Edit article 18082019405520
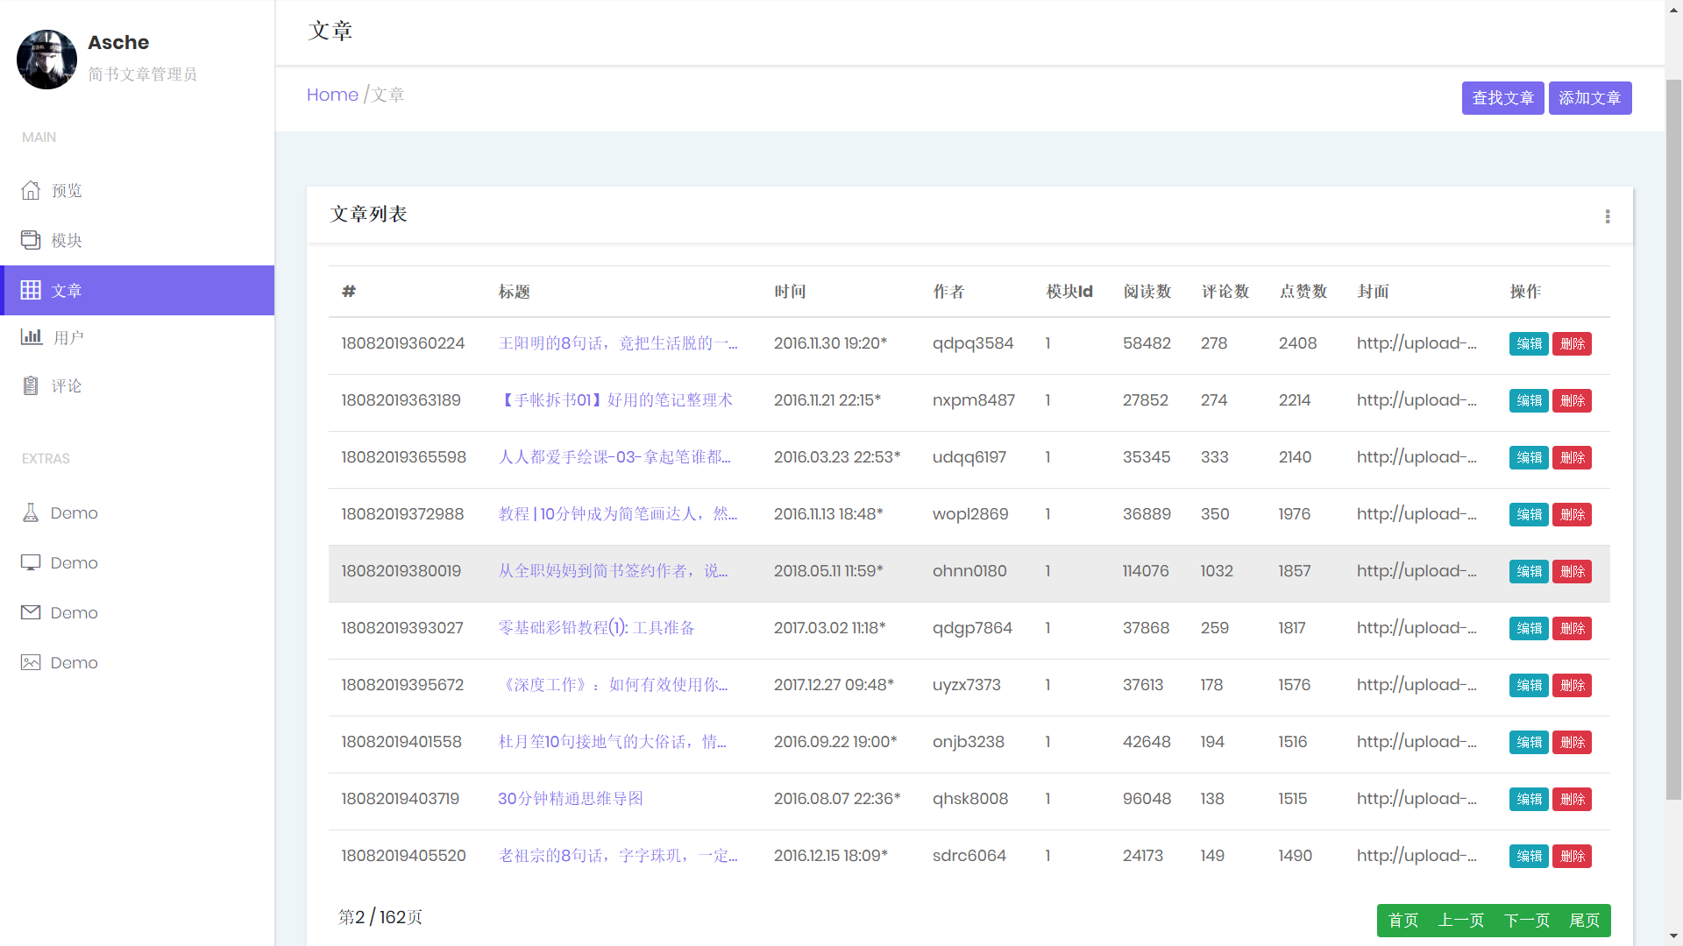Image resolution: width=1683 pixels, height=946 pixels. pyautogui.click(x=1529, y=856)
